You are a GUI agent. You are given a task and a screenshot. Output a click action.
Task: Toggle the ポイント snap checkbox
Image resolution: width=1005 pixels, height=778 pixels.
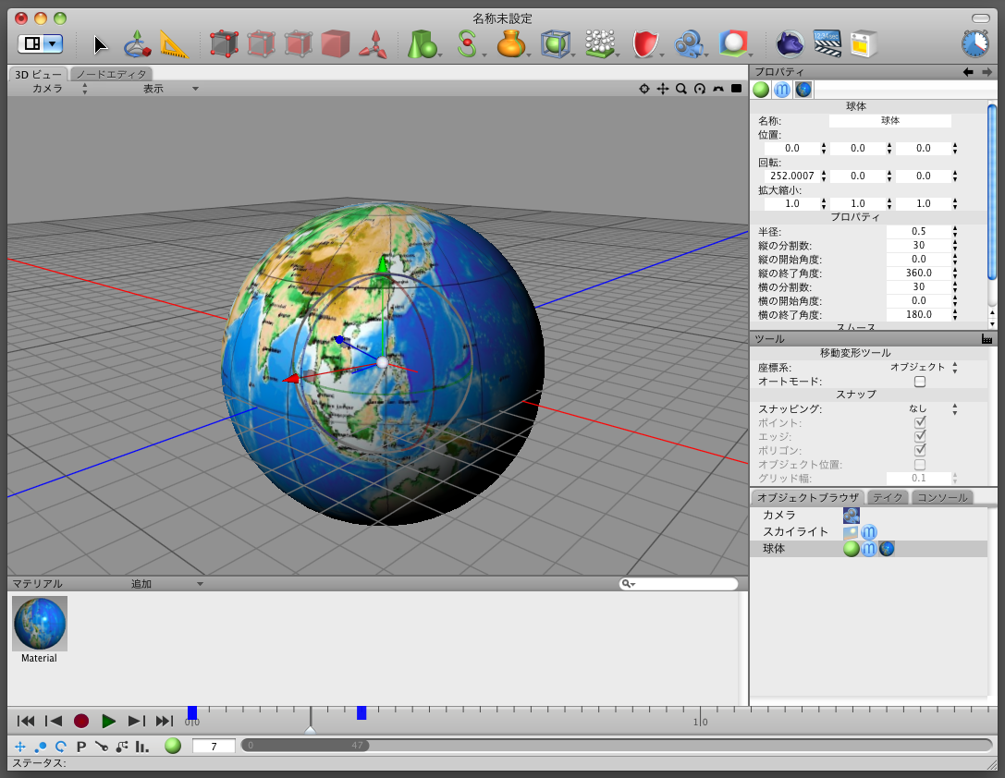coord(920,422)
